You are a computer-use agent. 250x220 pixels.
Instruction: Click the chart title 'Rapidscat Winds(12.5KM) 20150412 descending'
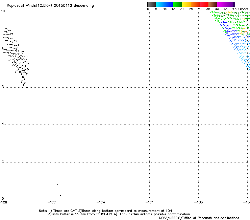50,6
